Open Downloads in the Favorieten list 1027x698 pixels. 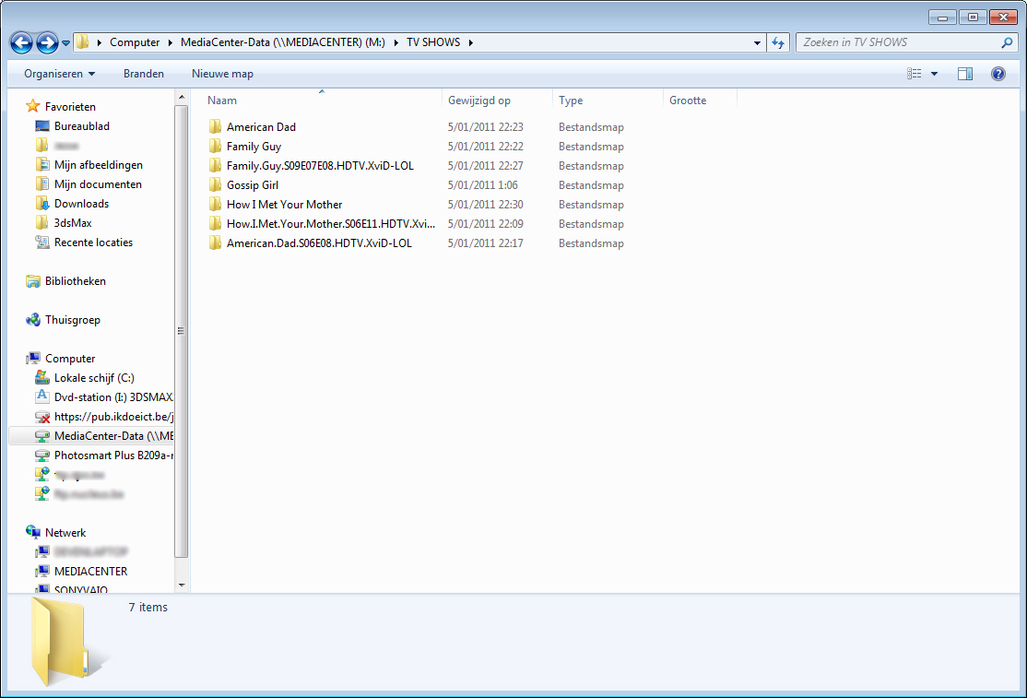pos(81,204)
